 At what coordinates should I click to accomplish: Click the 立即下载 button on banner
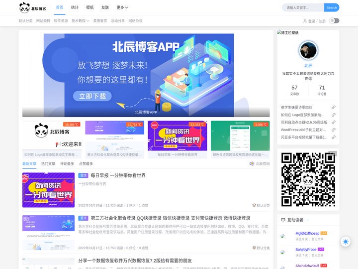tap(92, 96)
